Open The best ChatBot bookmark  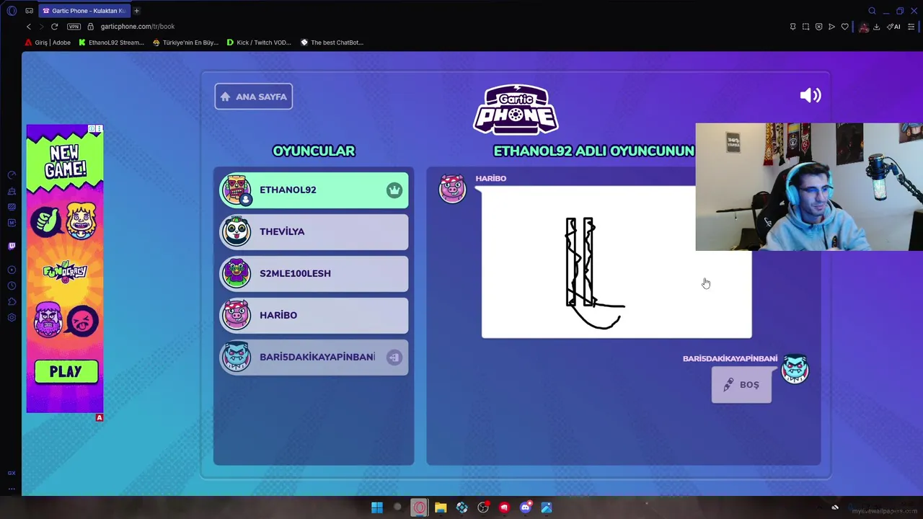(332, 43)
